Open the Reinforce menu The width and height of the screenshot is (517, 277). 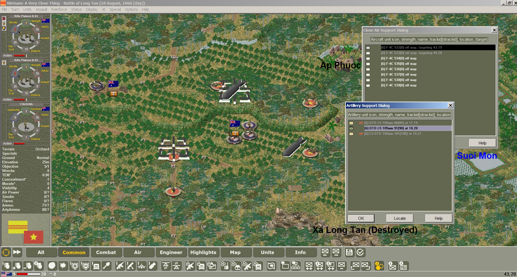(x=59, y=9)
